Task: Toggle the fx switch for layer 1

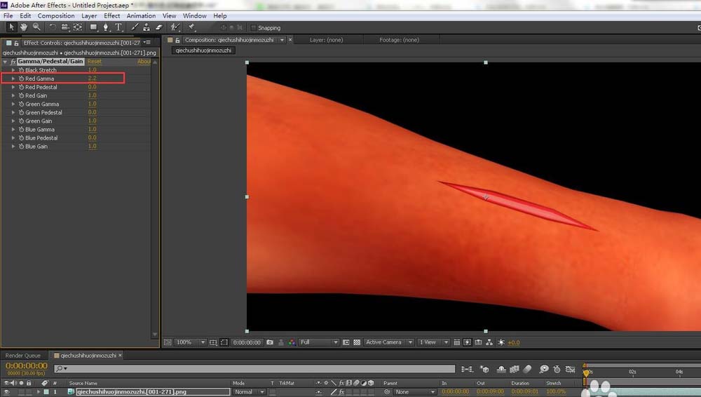Action: 341,391
